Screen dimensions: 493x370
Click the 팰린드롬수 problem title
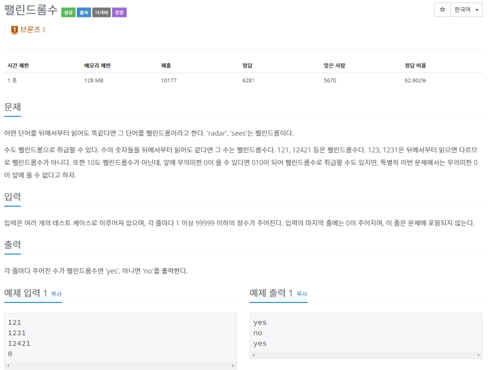[x=31, y=10]
